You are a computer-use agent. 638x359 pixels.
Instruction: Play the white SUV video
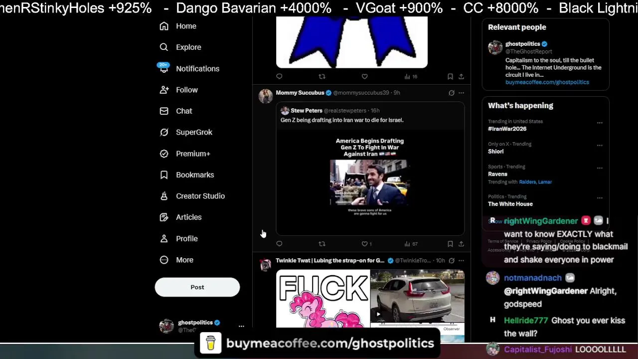pyautogui.click(x=418, y=297)
